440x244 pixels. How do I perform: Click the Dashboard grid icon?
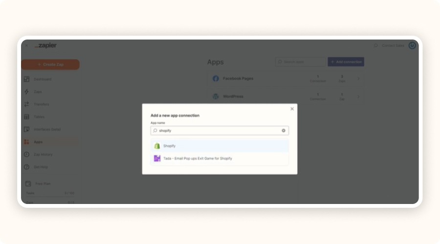coord(27,79)
